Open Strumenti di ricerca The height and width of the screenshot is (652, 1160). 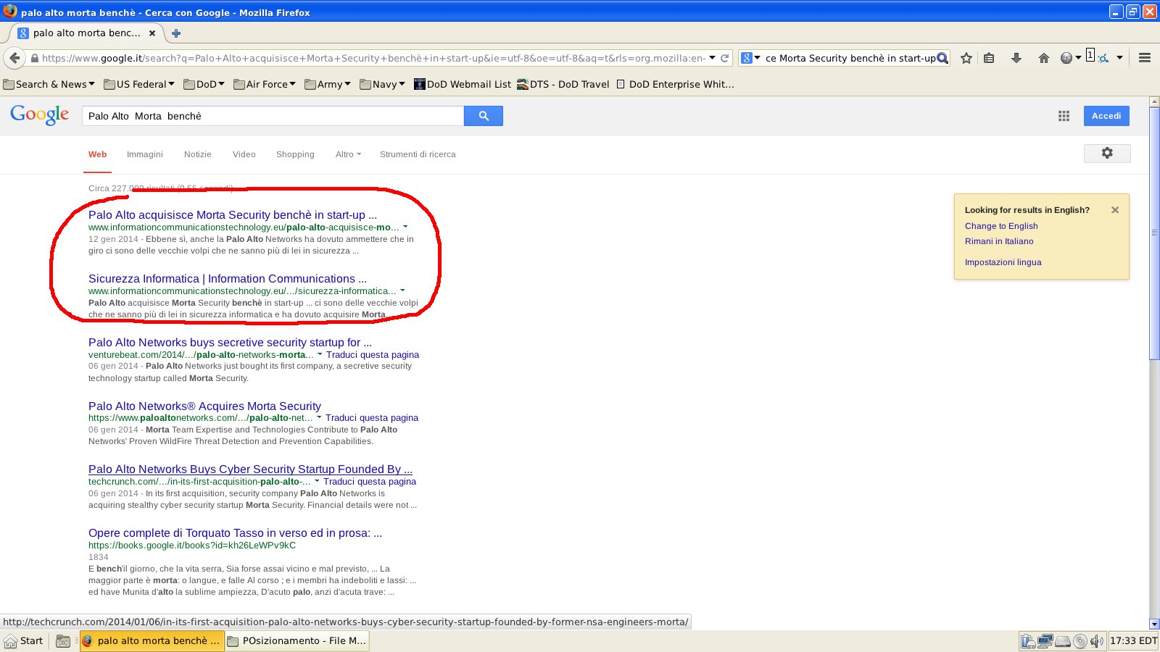point(418,154)
